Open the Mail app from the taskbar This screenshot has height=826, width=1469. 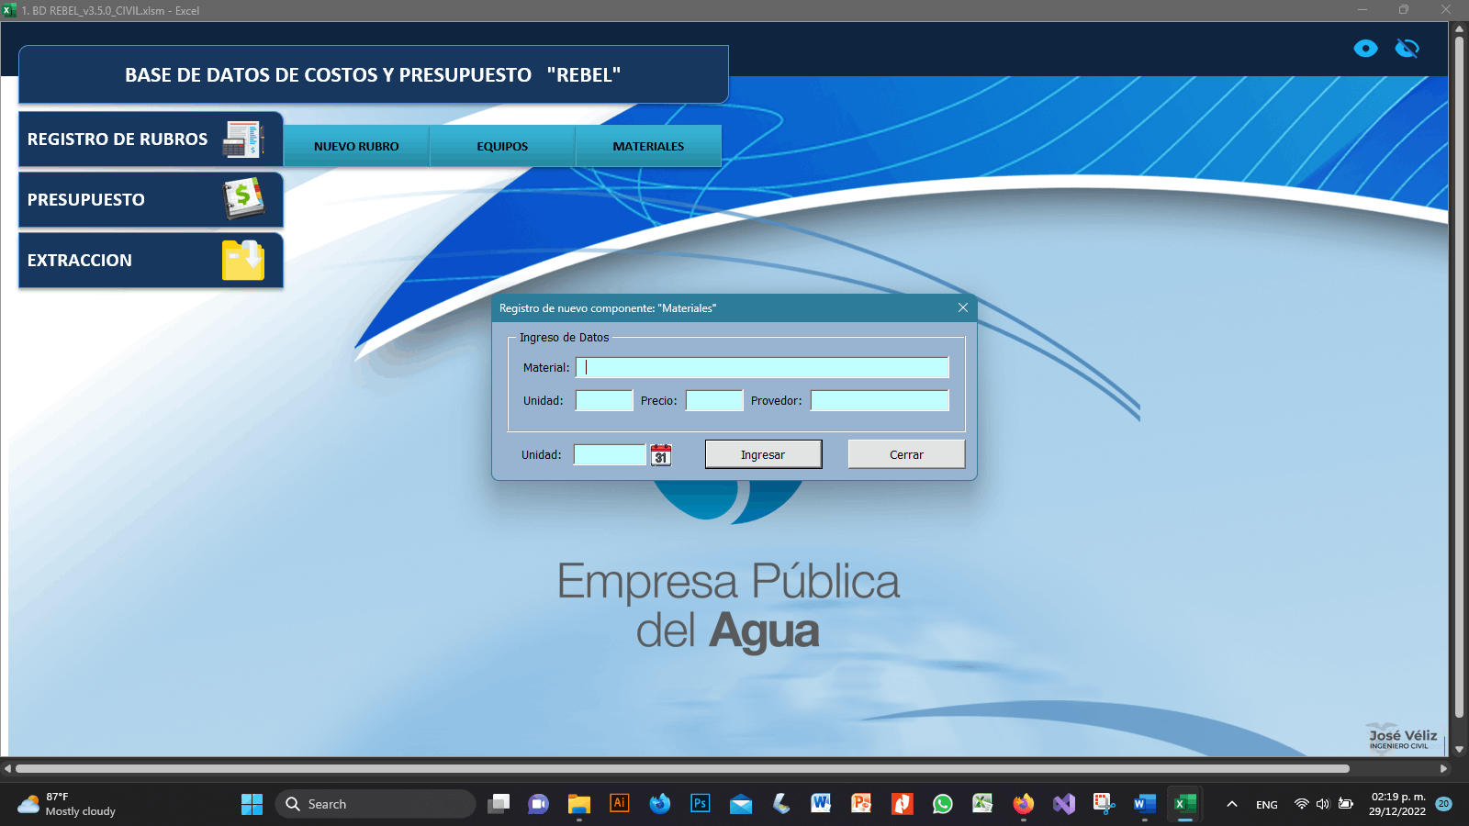tap(741, 804)
